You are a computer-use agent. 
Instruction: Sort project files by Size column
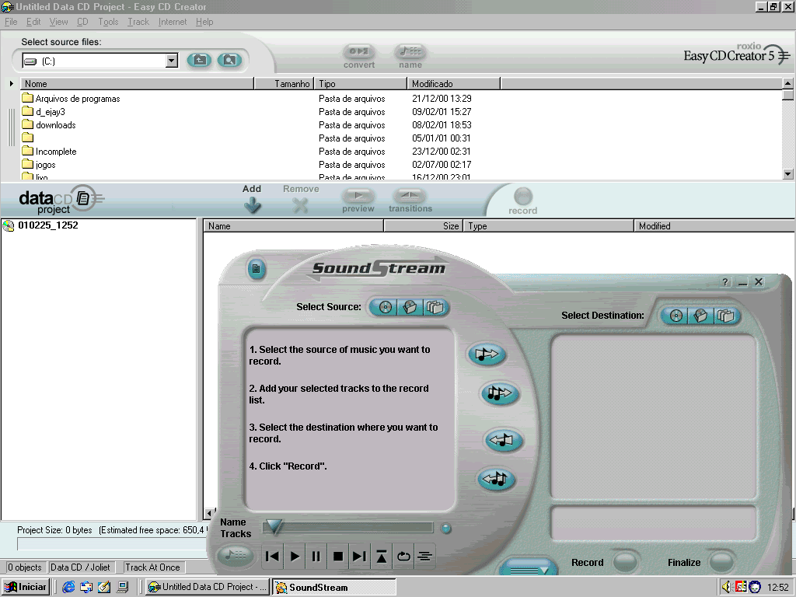(424, 226)
